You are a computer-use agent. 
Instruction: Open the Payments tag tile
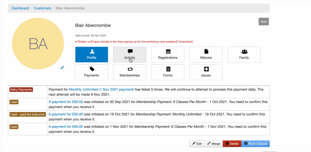coord(91,72)
